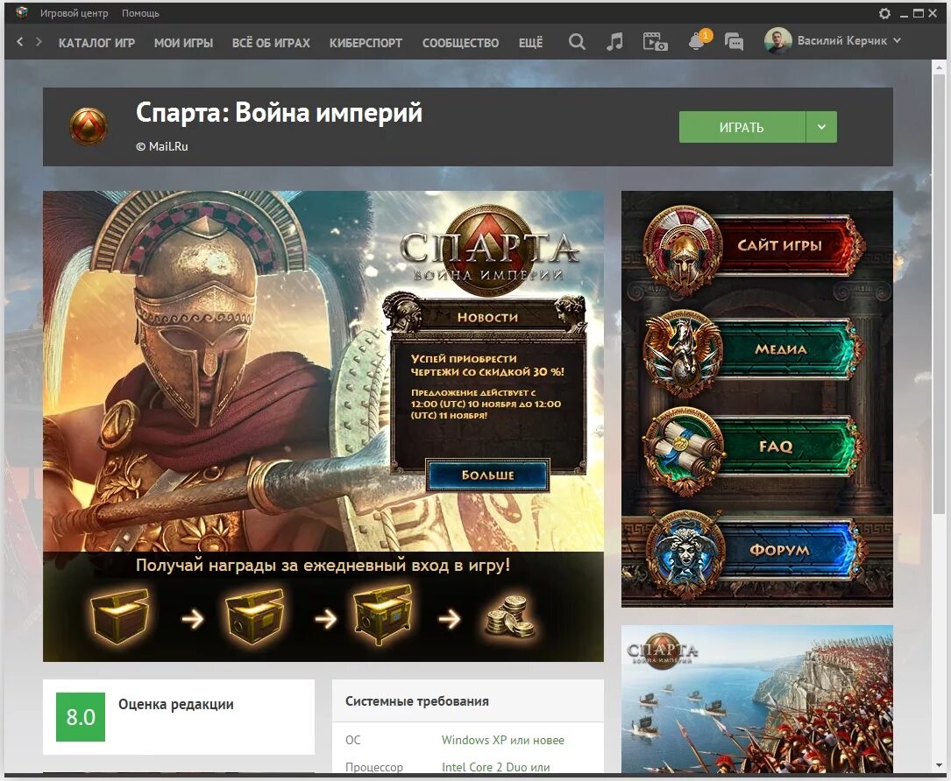This screenshot has width=951, height=781.
Task: Click the gold coins pile icon
Action: pyautogui.click(x=511, y=616)
